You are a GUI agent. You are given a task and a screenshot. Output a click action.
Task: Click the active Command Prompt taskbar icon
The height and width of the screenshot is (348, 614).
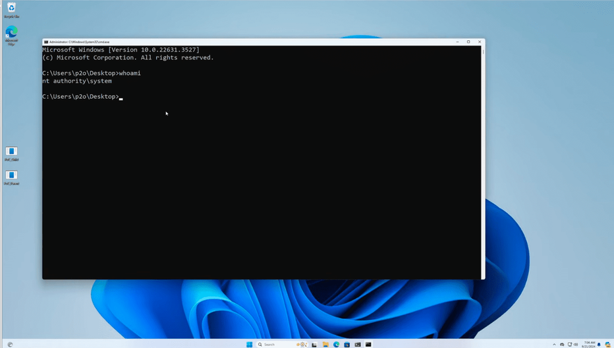[x=368, y=345]
